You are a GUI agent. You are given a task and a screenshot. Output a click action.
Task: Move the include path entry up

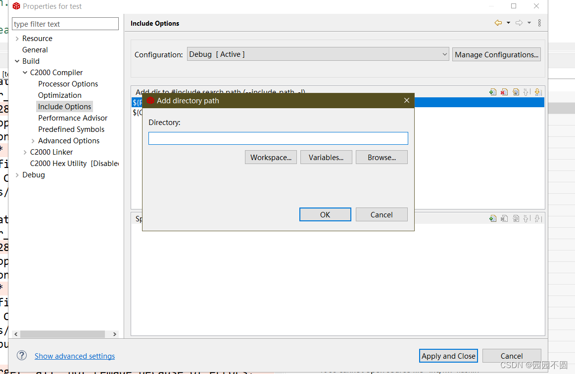tap(526, 92)
